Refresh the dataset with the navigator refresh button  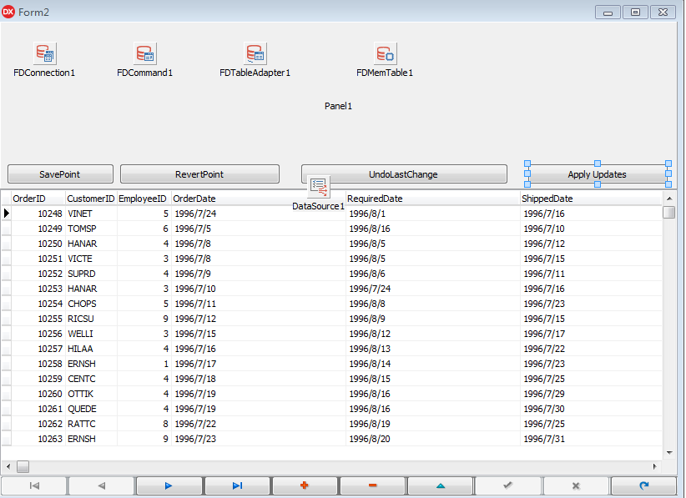(643, 485)
